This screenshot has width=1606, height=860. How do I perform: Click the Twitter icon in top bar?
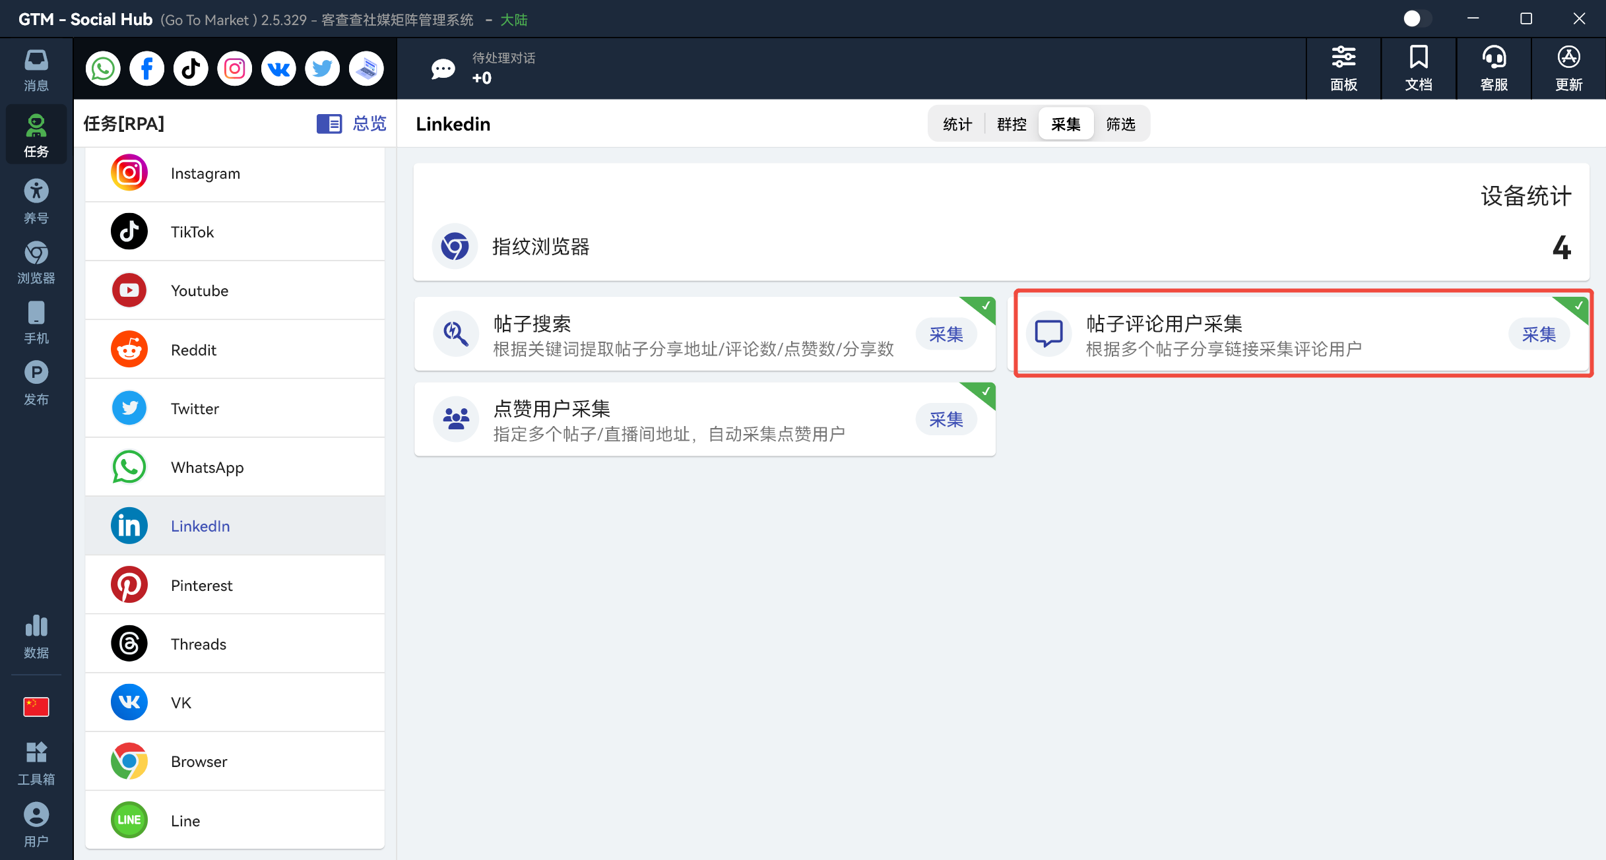(x=323, y=69)
